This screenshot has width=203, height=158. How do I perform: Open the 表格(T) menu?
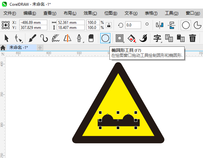click(151, 13)
